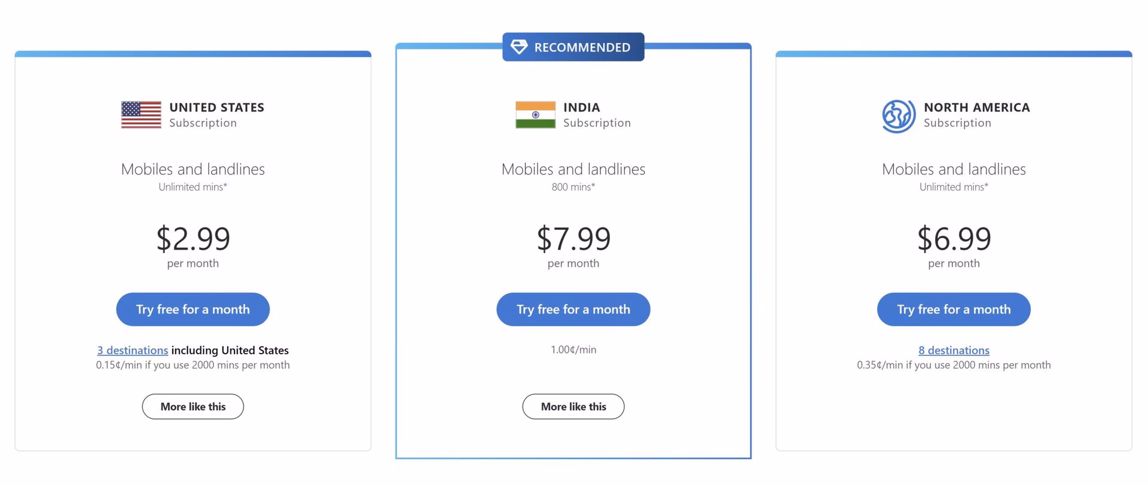Click 'Unlimited mins*' text on the US plan
Image resolution: width=1148 pixels, height=486 pixels.
click(x=193, y=187)
